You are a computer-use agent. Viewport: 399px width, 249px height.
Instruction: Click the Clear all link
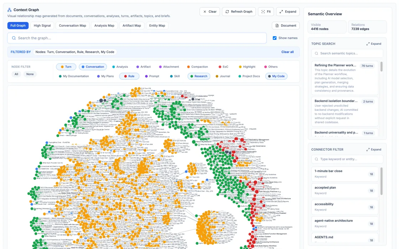pos(287,52)
